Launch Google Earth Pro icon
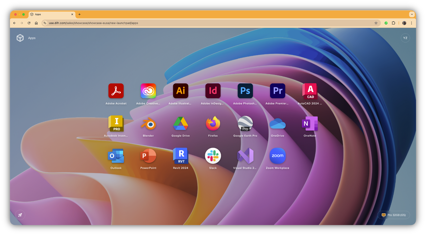 pyautogui.click(x=245, y=123)
